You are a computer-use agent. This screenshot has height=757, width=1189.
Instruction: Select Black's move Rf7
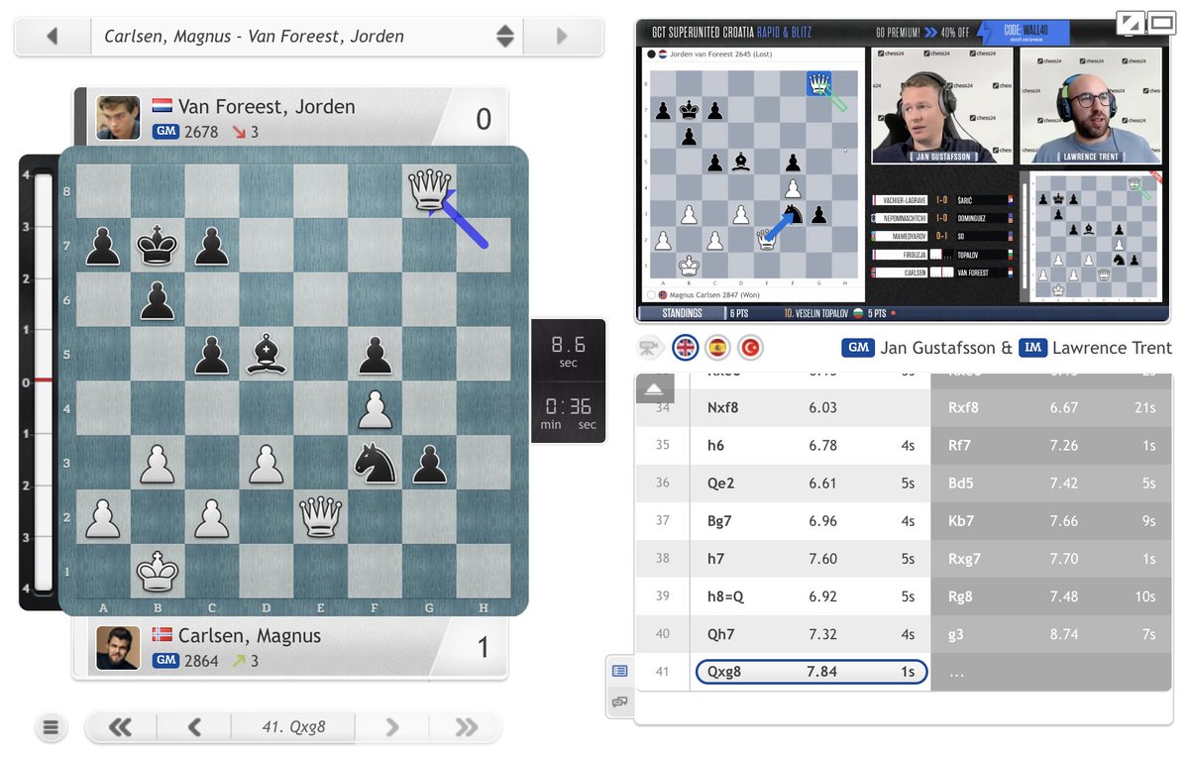click(x=1051, y=445)
